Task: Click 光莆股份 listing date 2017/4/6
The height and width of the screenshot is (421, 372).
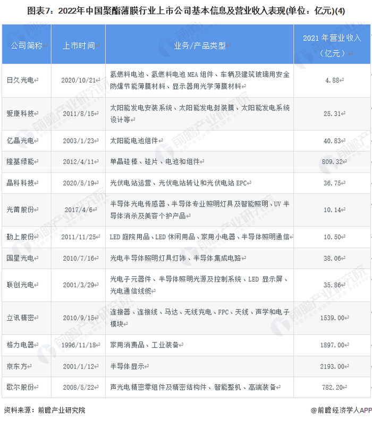Action: (x=79, y=210)
